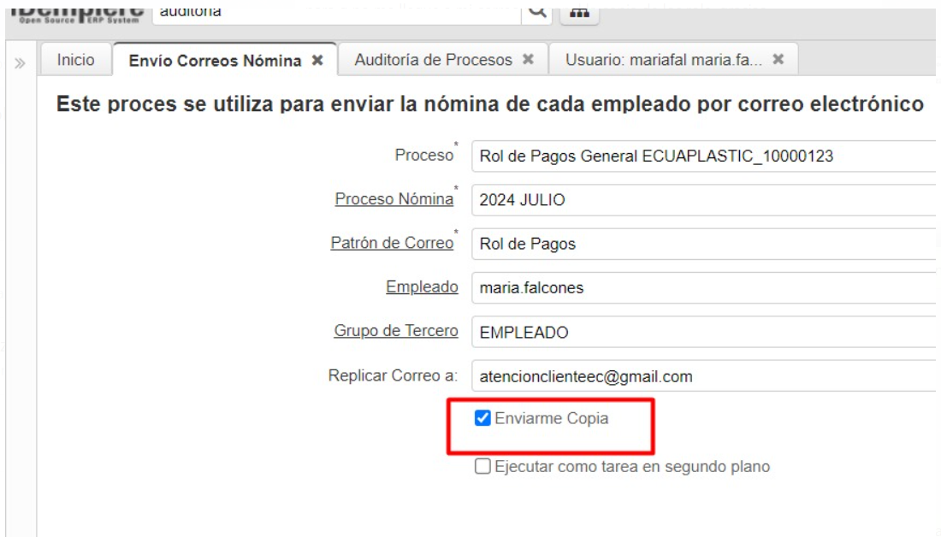Enable Ejecutar como tarea en segundo plano
The width and height of the screenshot is (941, 537).
pyautogui.click(x=483, y=467)
